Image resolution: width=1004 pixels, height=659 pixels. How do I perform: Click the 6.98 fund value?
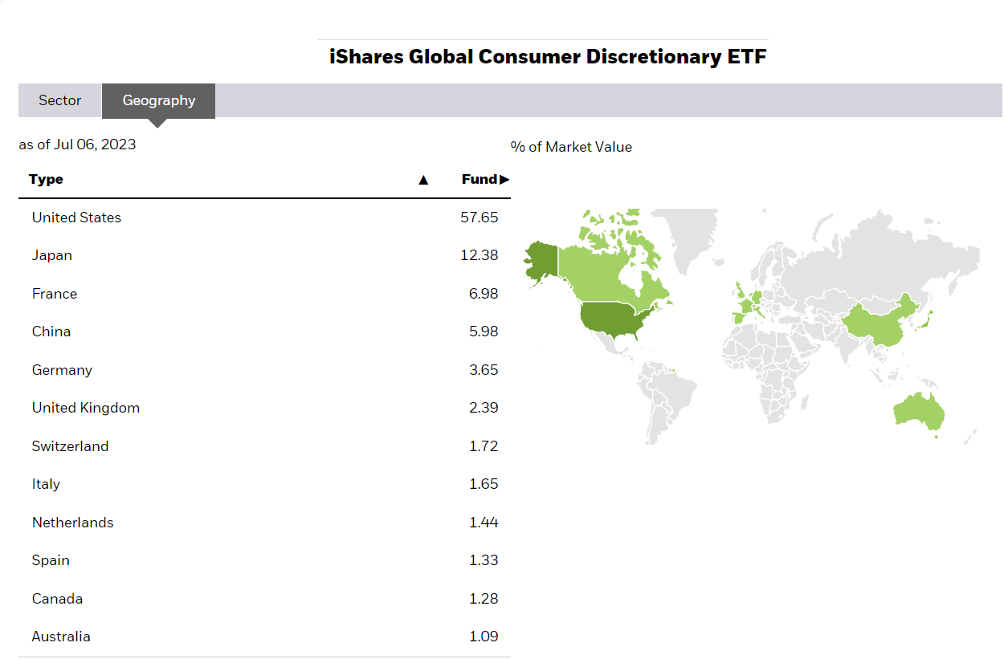pyautogui.click(x=484, y=294)
